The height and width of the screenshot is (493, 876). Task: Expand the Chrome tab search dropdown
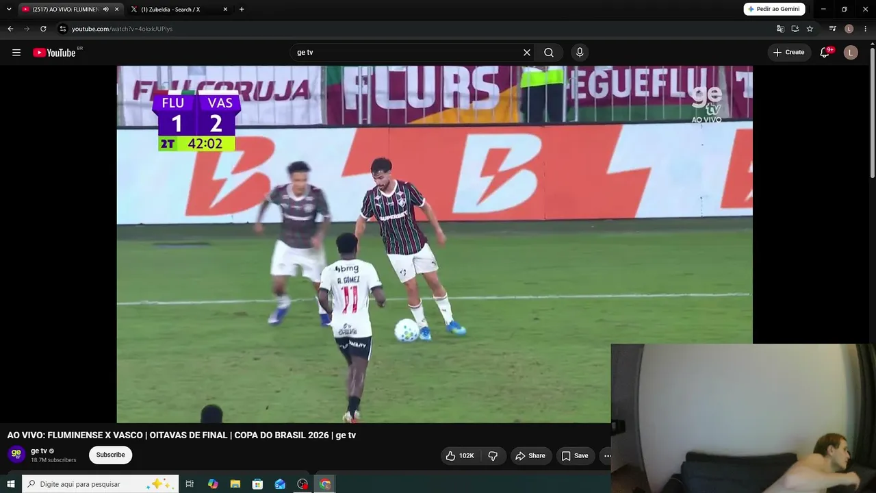pos(9,10)
